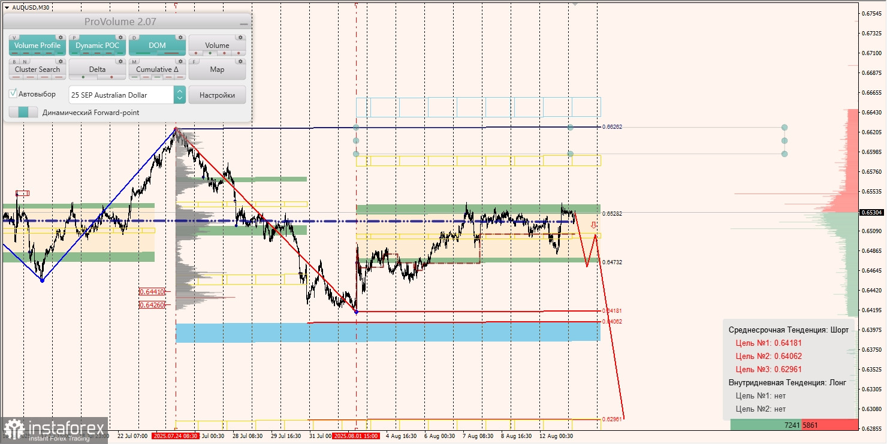Viewport: 887px width, 444px height.
Task: Switch the Динамический Forward-point toggle
Action: coord(23,112)
